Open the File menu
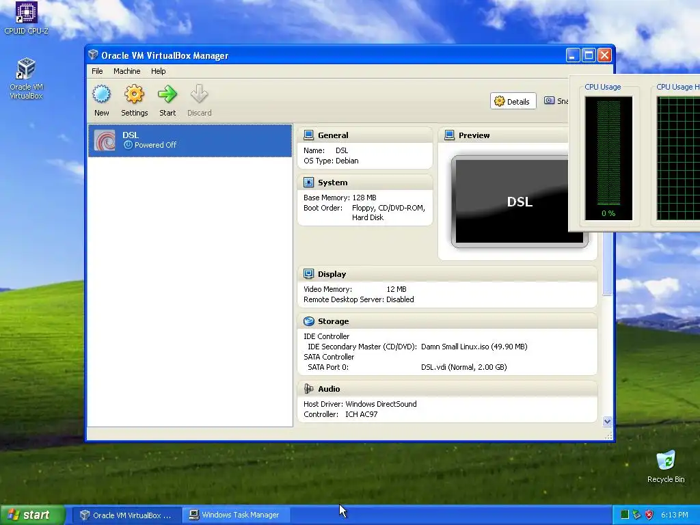The height and width of the screenshot is (525, 700). (97, 71)
